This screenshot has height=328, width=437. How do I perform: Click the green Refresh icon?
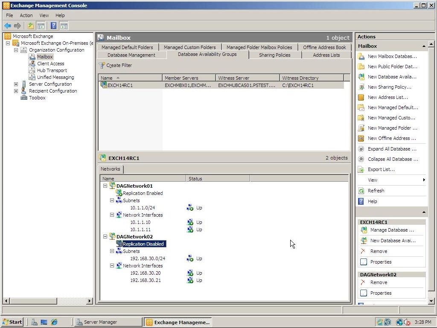pos(361,191)
